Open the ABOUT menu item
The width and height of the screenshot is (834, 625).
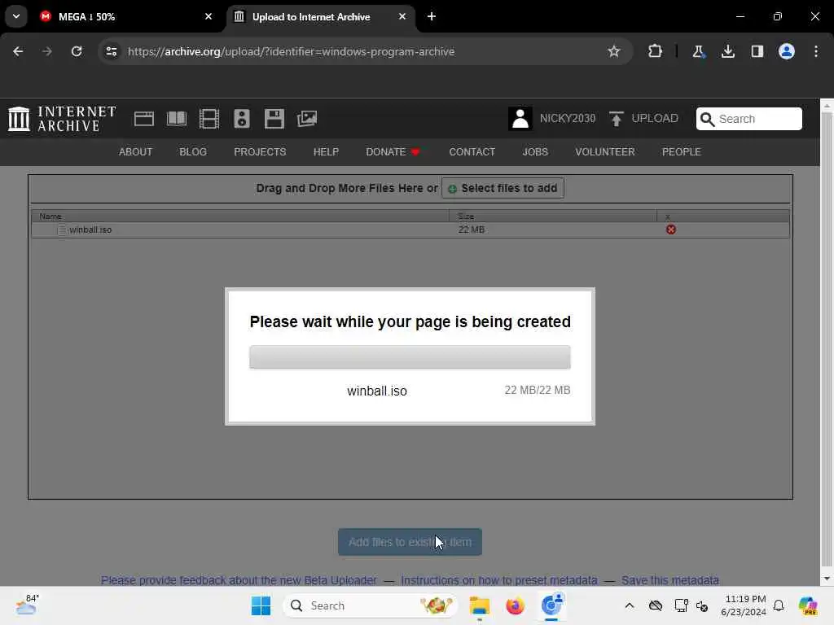[x=136, y=152]
